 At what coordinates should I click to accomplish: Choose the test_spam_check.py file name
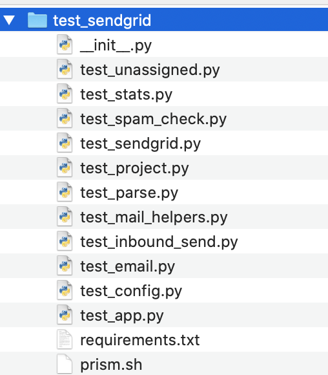coord(153,119)
